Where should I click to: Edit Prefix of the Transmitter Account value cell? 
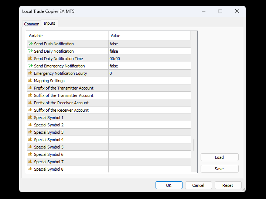pos(150,88)
